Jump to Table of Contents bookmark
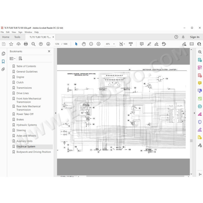Viewport: 203px width, 203px height. pyautogui.click(x=26, y=66)
